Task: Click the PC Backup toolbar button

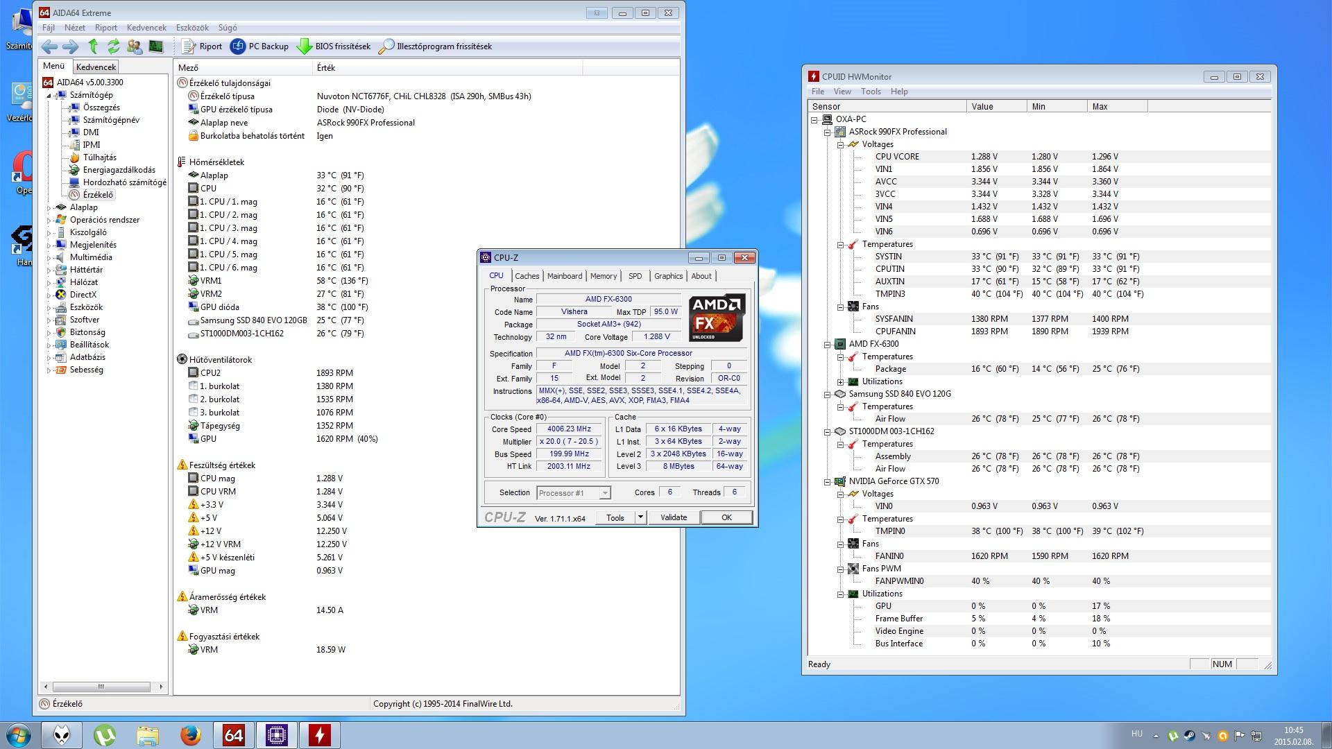Action: point(259,46)
